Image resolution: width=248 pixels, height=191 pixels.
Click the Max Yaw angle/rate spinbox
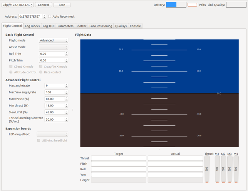(x=54, y=92)
